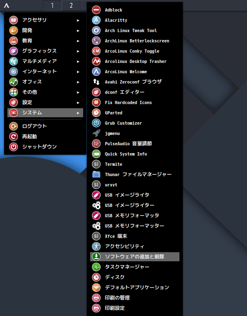Open the グラフィックス menu category
This screenshot has height=316, width=247.
coord(45,51)
